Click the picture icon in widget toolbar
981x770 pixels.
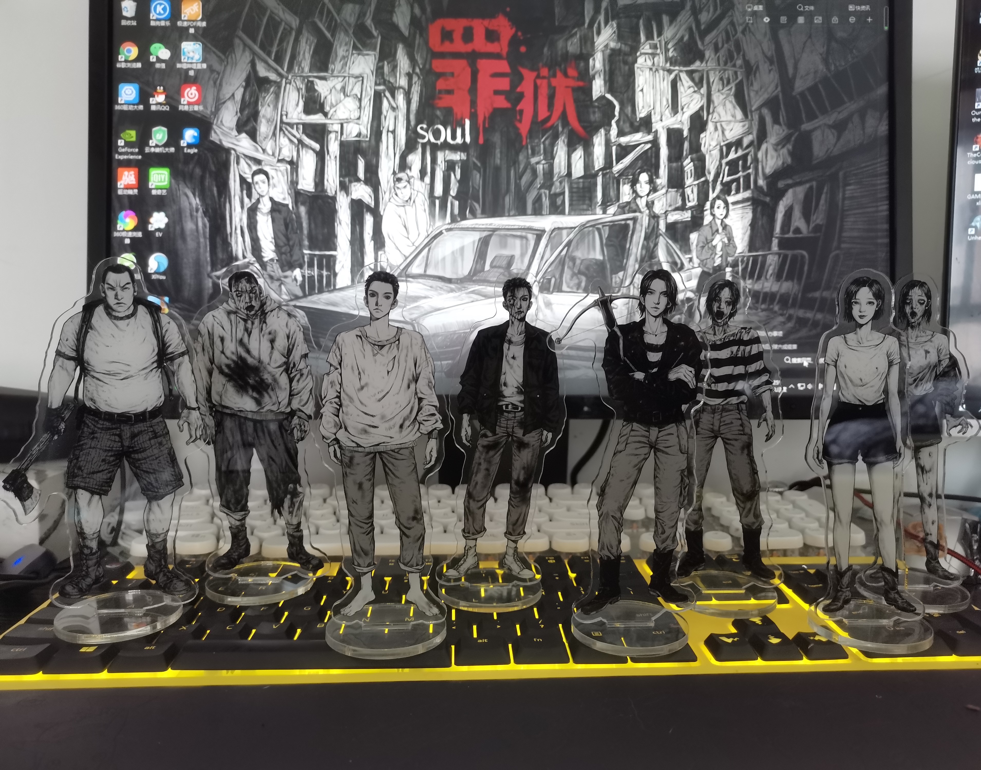(818, 20)
